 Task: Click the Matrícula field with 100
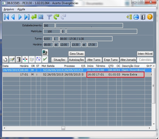pyautogui.click(x=52, y=31)
